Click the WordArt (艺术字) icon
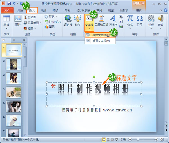 [x=113, y=18]
